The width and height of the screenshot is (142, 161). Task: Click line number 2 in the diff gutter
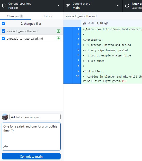(x=78, y=34)
